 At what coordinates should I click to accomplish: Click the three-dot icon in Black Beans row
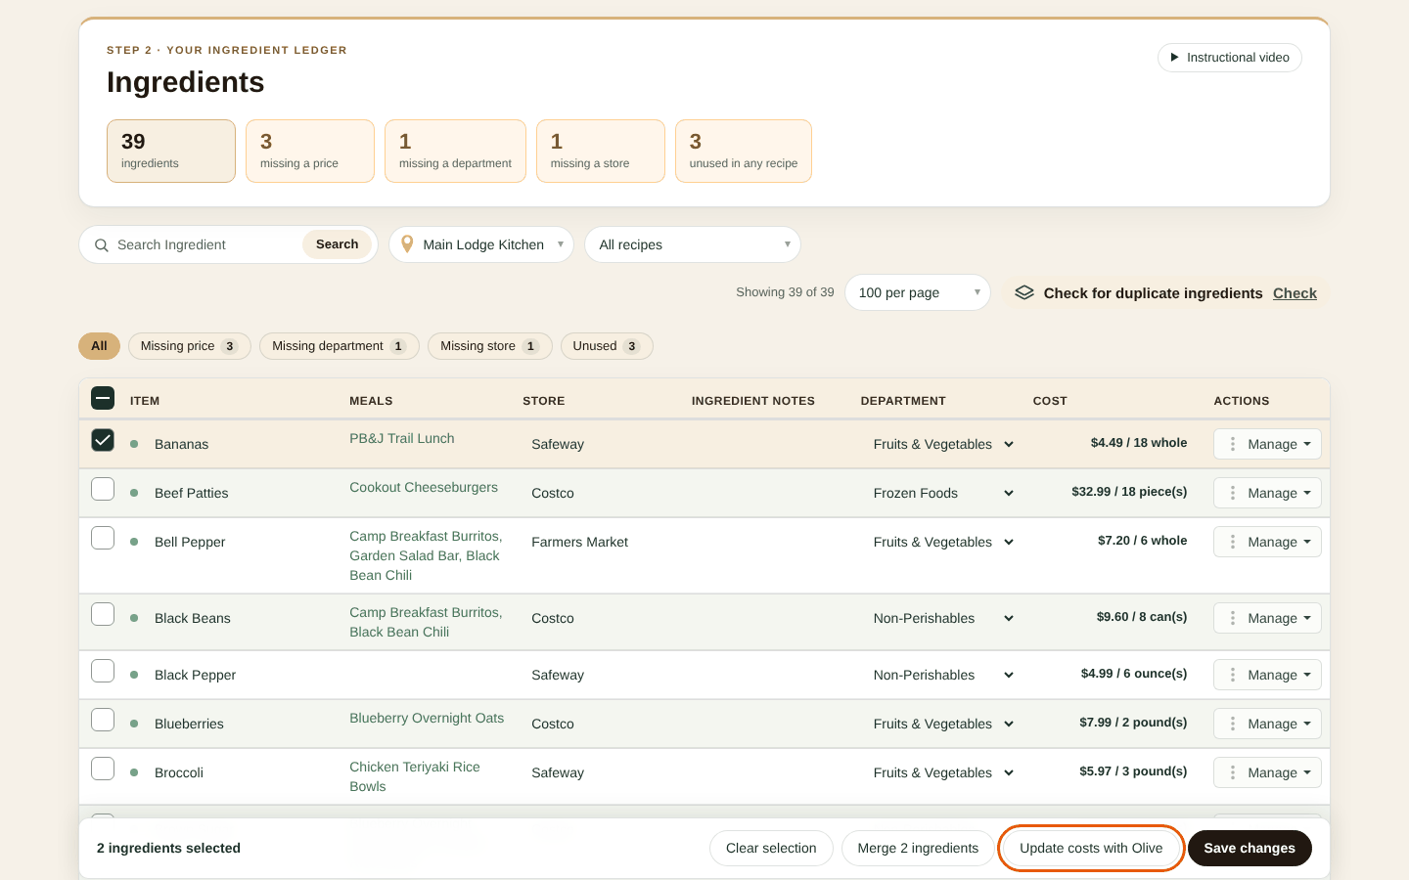pyautogui.click(x=1233, y=618)
